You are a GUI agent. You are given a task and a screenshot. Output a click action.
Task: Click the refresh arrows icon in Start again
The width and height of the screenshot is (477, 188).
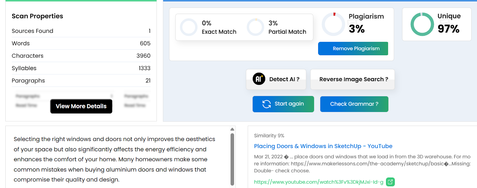[x=267, y=104]
